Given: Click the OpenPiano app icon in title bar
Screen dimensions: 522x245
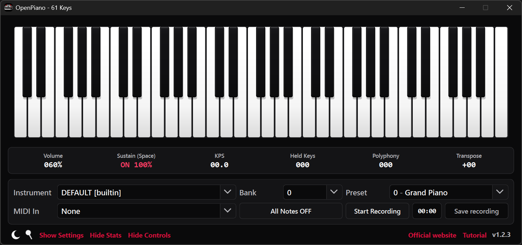Looking at the screenshot, I should pos(8,7).
